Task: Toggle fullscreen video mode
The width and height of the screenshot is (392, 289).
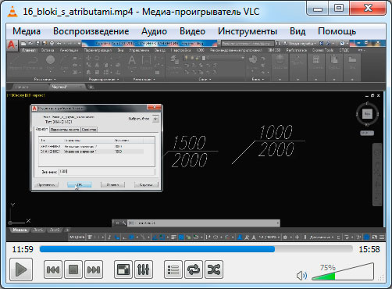Action: pyautogui.click(x=123, y=269)
